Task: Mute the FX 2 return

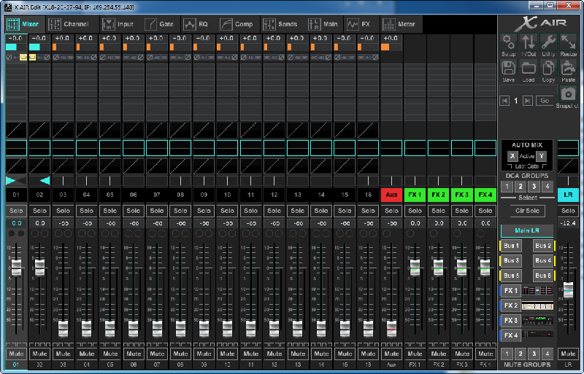Action: pyautogui.click(x=439, y=354)
